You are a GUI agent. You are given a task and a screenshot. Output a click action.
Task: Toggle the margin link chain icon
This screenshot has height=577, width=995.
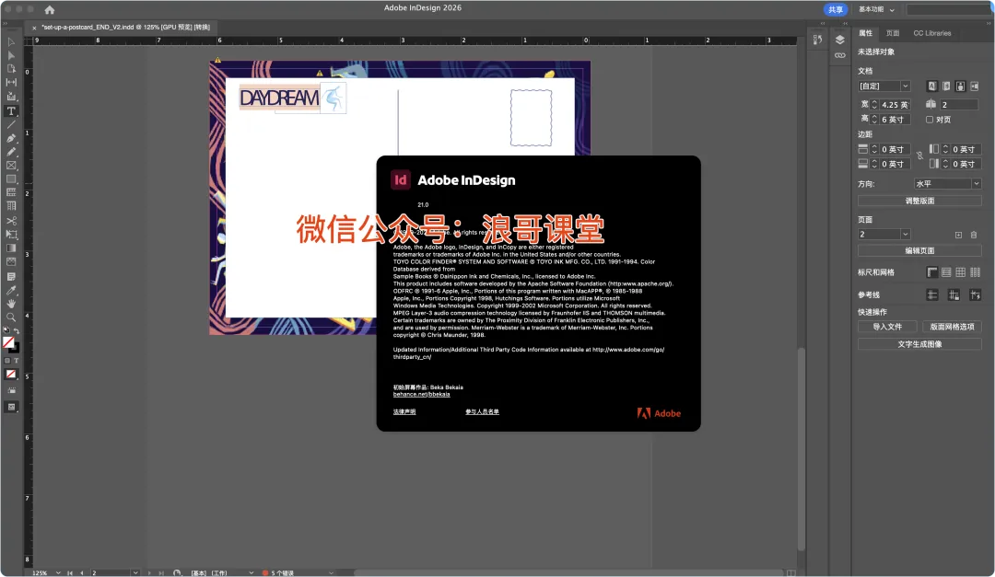[919, 156]
